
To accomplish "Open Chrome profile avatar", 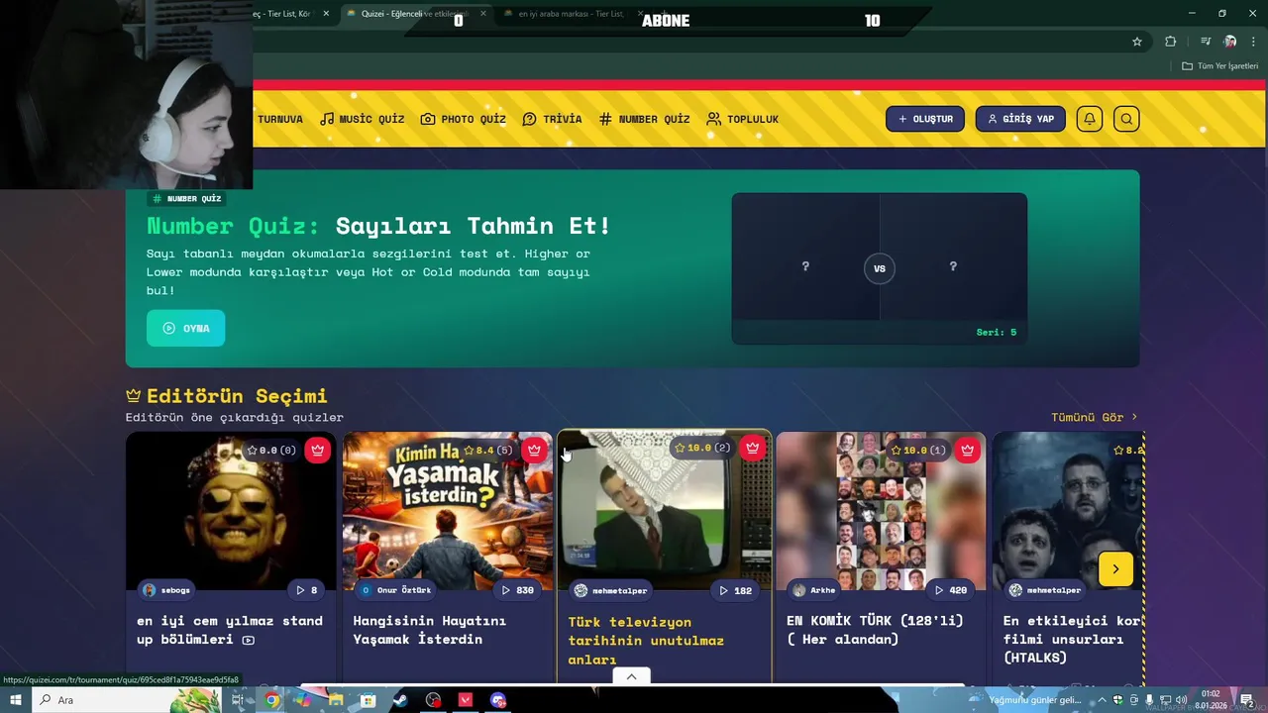I will click(x=1230, y=42).
